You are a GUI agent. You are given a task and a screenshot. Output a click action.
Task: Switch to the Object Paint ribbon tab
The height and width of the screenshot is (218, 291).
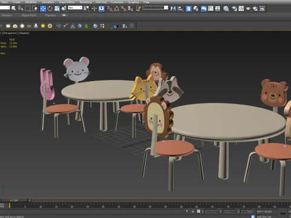[x=28, y=15]
